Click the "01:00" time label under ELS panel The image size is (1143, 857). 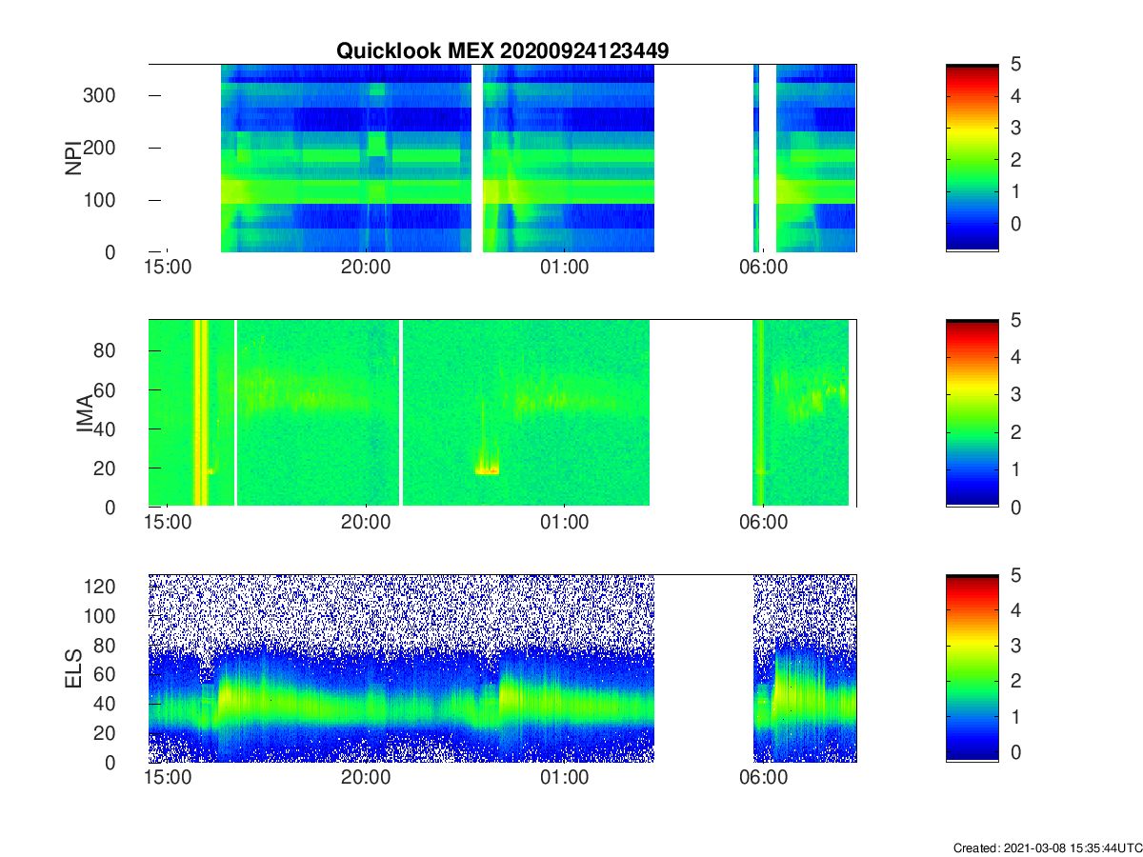(x=565, y=778)
